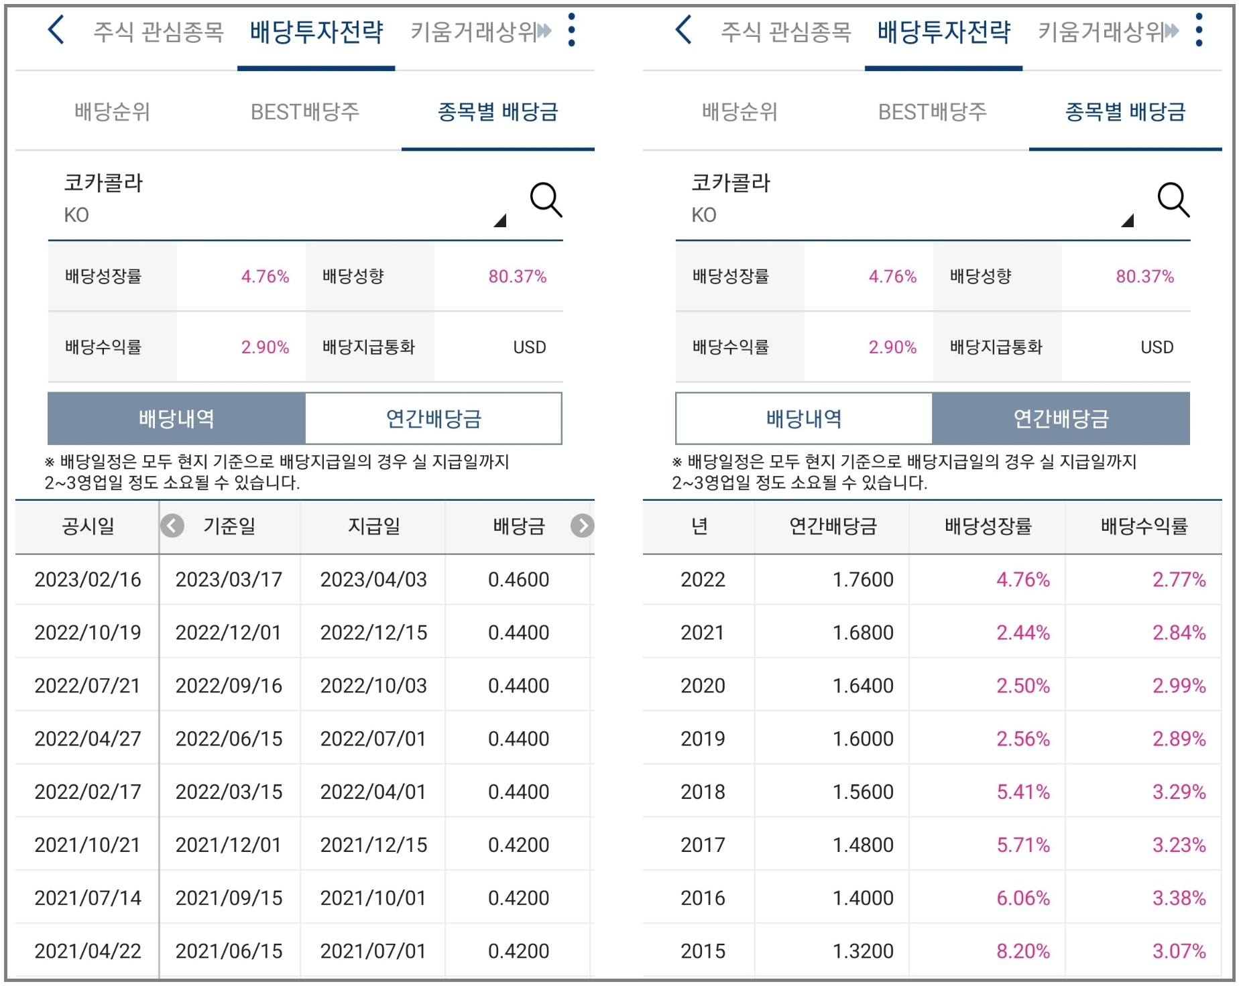Tap the search magnifier in left screen
This screenshot has height=986, width=1241.
(x=546, y=200)
